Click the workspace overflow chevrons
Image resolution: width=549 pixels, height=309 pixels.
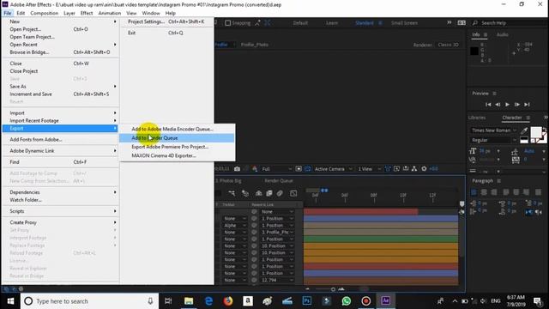click(x=449, y=23)
